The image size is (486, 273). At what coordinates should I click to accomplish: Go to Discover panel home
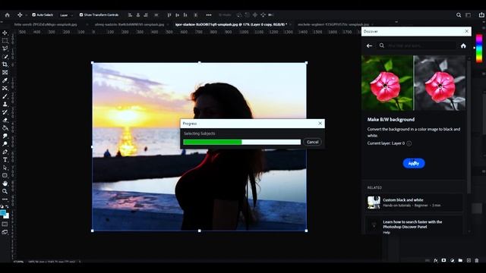463,45
